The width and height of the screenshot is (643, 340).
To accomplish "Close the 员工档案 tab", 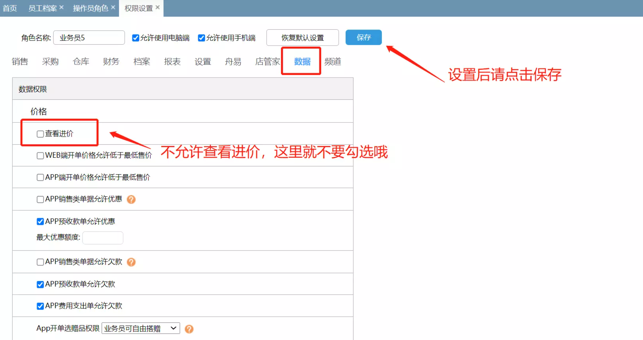I will [x=62, y=7].
